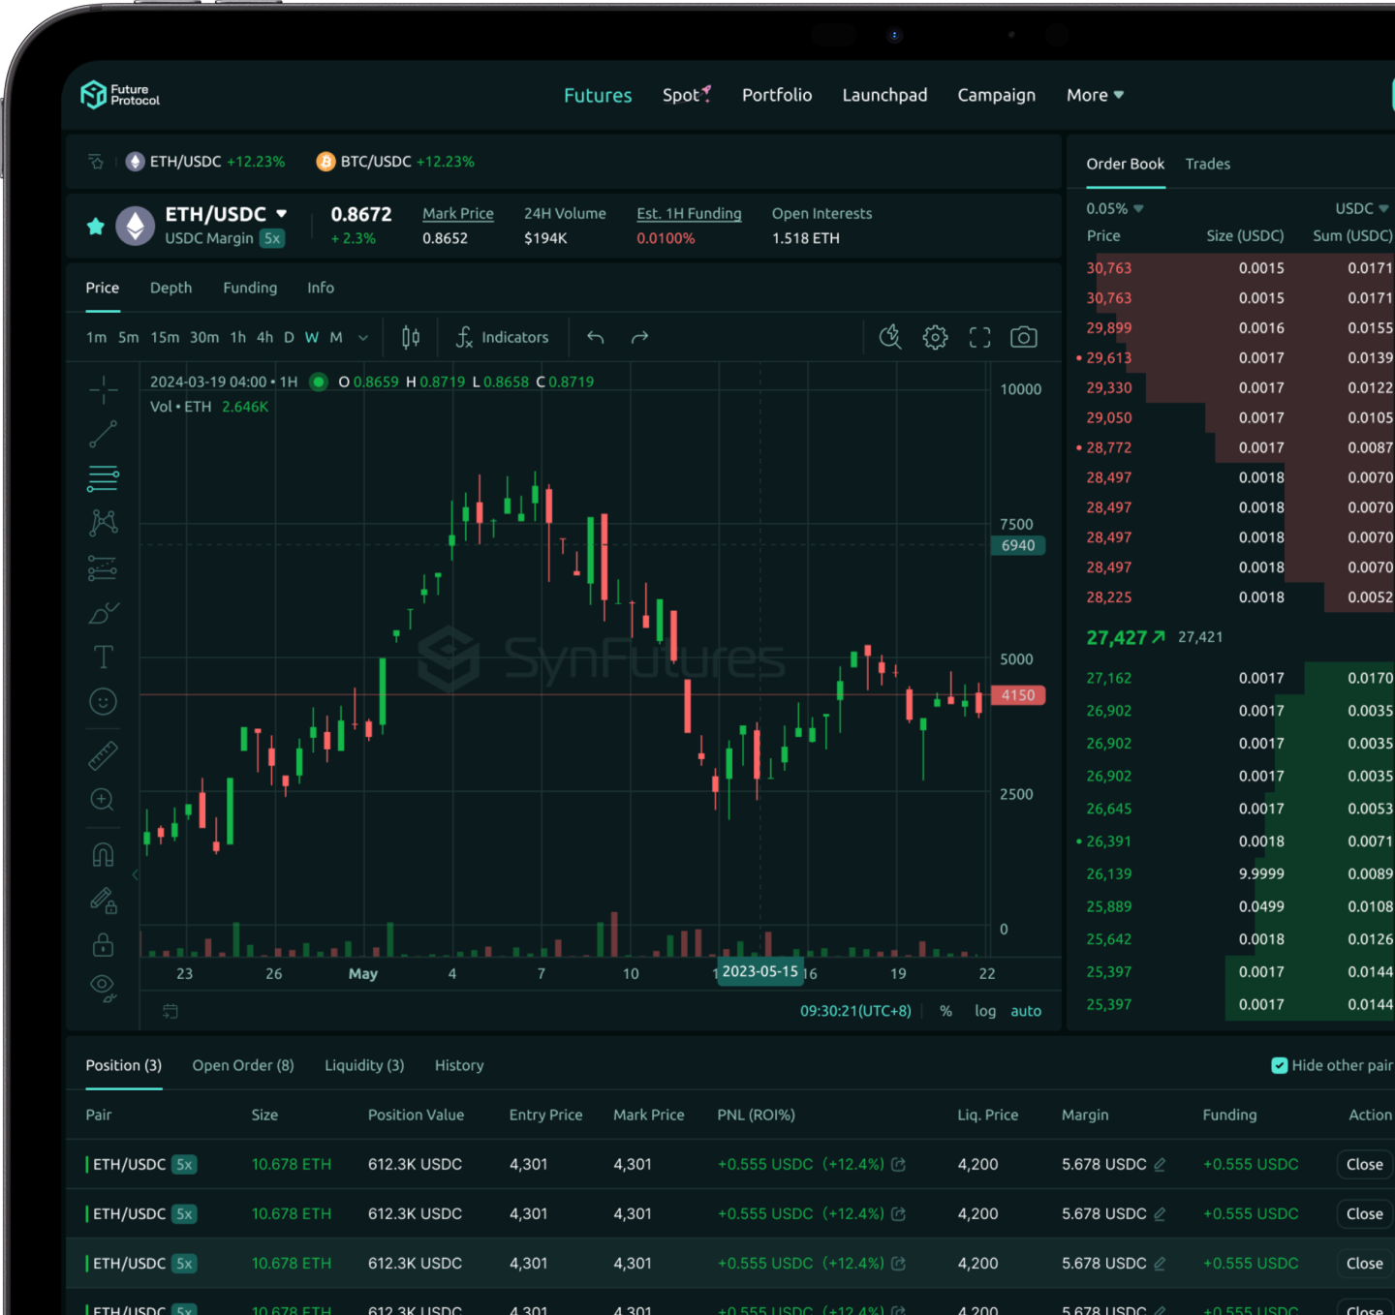Toggle log scale mode
Viewport: 1395px width, 1315px height.
(x=985, y=1011)
